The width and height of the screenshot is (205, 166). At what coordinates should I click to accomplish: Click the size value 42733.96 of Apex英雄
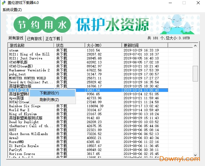pos(94,98)
